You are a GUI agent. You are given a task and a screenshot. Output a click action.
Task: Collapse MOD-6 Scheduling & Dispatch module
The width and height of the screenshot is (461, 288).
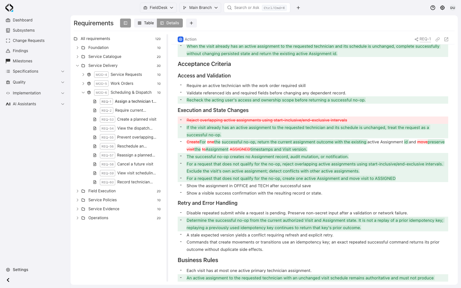click(x=83, y=92)
